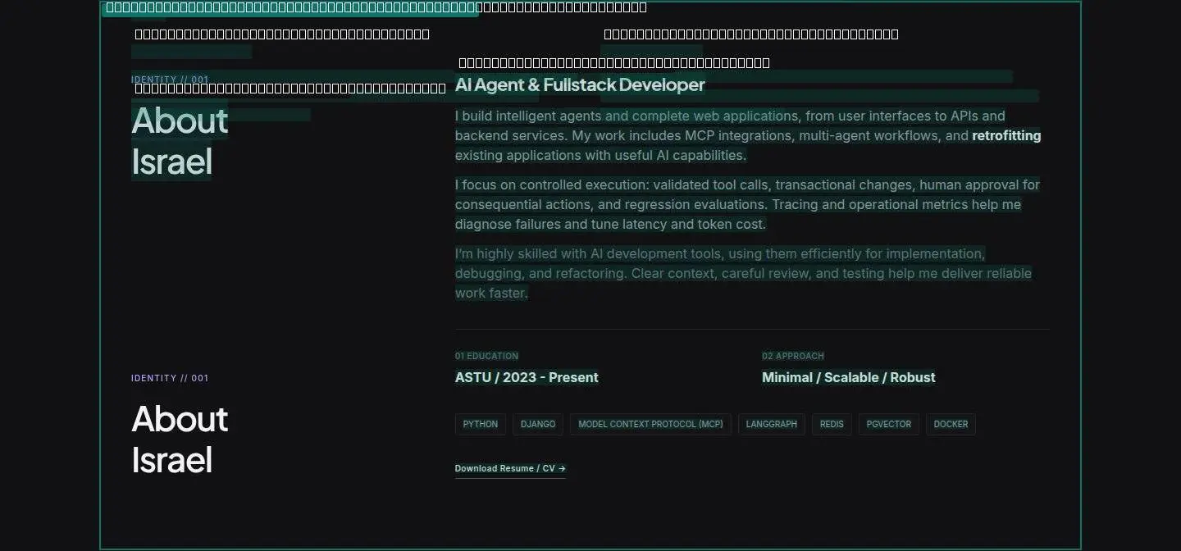This screenshot has width=1181, height=551.
Task: Click the paragraph about AI development tools
Action: pos(743,274)
